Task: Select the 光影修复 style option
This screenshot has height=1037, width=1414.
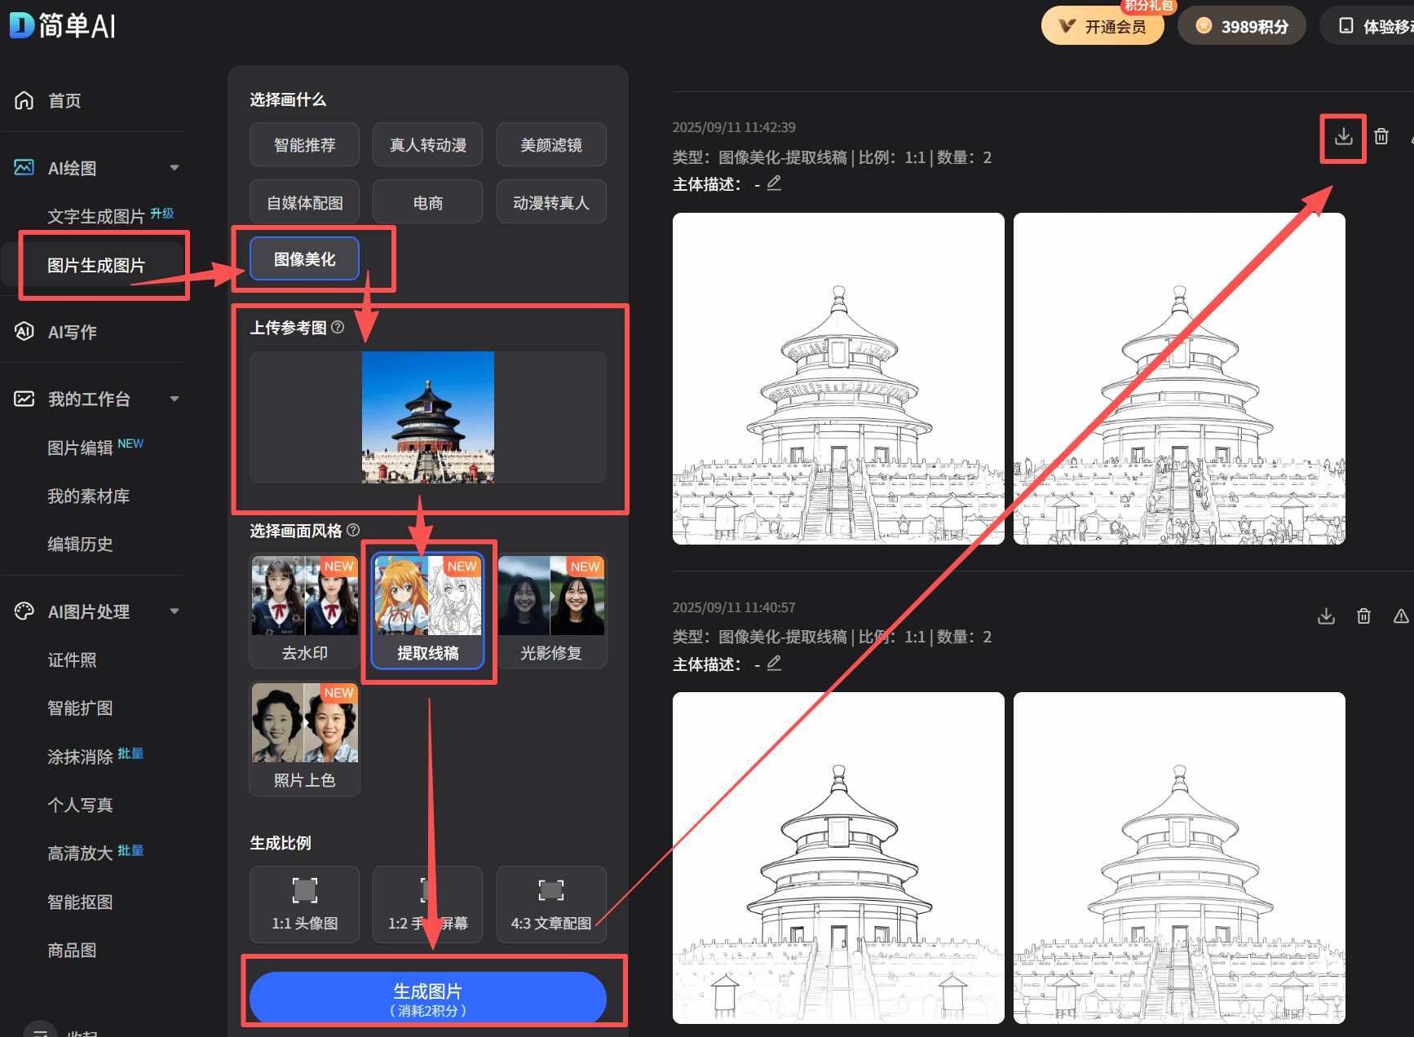Action: point(551,610)
